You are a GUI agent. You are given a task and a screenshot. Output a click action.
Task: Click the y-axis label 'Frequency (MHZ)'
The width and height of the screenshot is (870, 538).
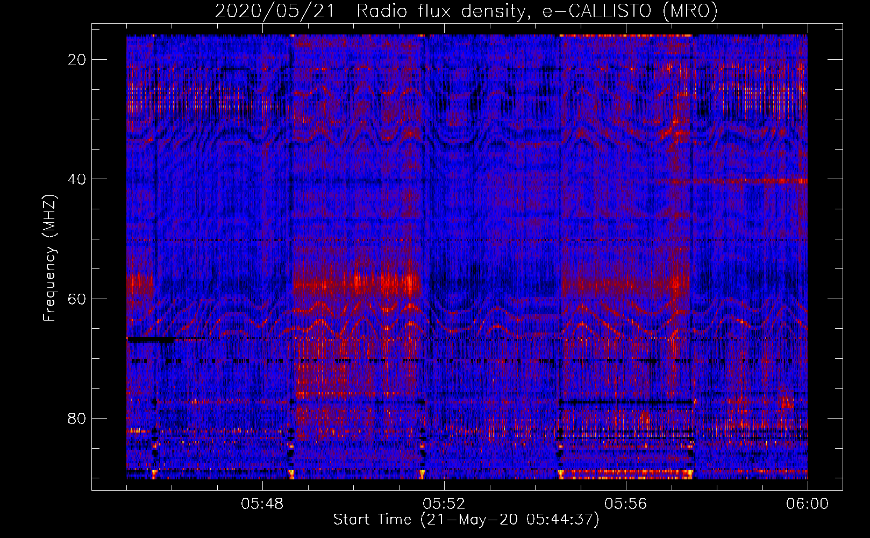point(49,259)
